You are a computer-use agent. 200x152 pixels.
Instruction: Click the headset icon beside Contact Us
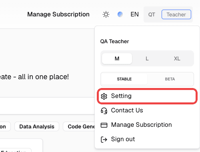pyautogui.click(x=104, y=111)
